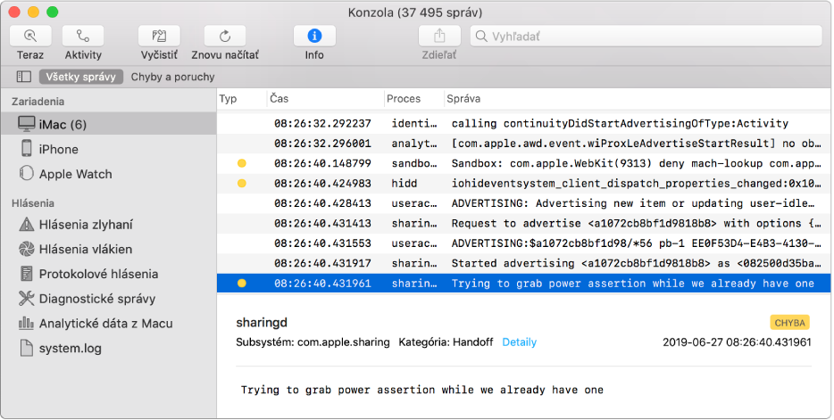Screen dimensions: 834x420
Task: Click the sharingd title in detail pane
Action: coord(262,323)
